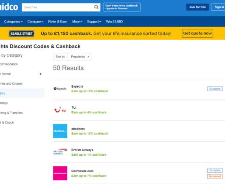
Task: Click Earn up to 1% cashback
Action: pyautogui.click(x=89, y=155)
